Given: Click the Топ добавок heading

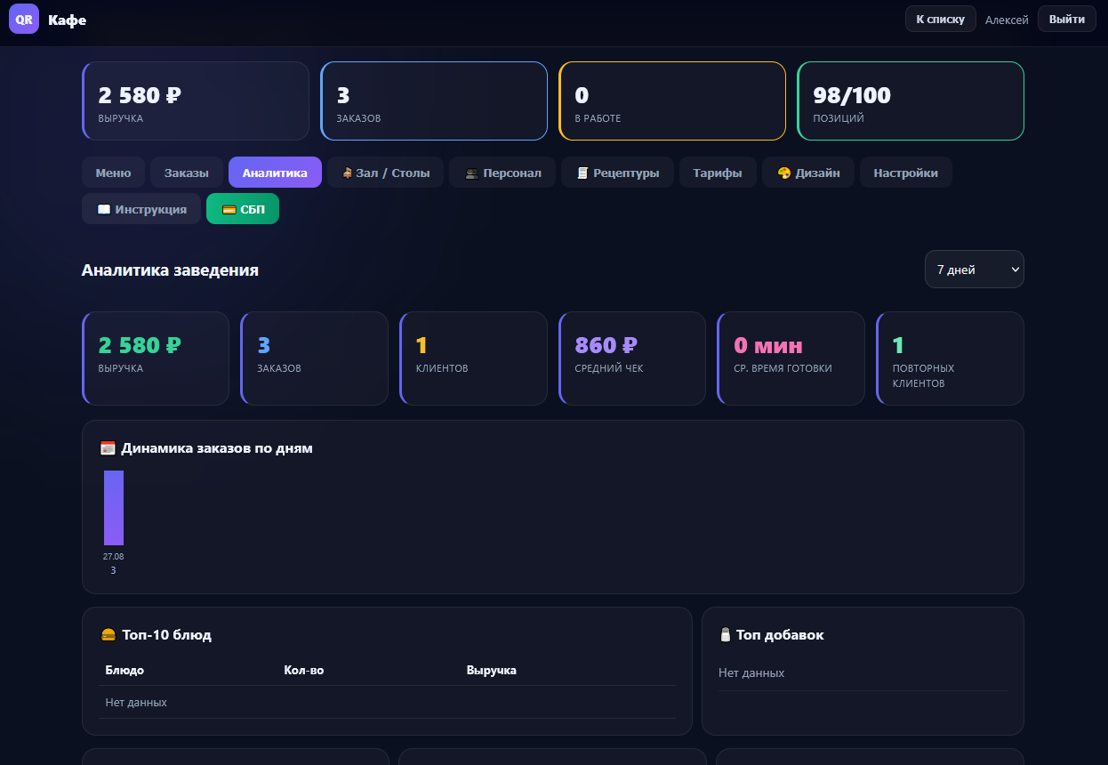Looking at the screenshot, I should (x=780, y=635).
